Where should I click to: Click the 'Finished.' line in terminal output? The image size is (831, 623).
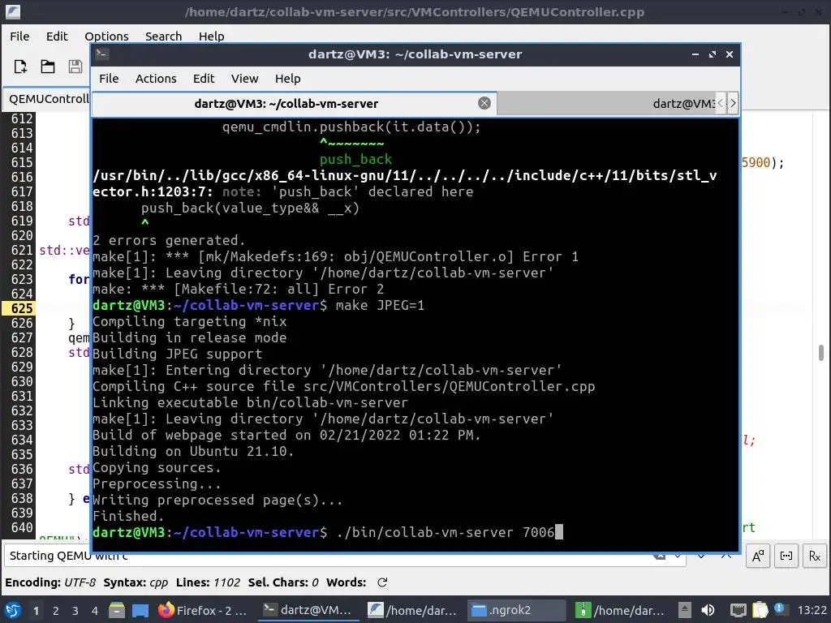click(x=128, y=517)
